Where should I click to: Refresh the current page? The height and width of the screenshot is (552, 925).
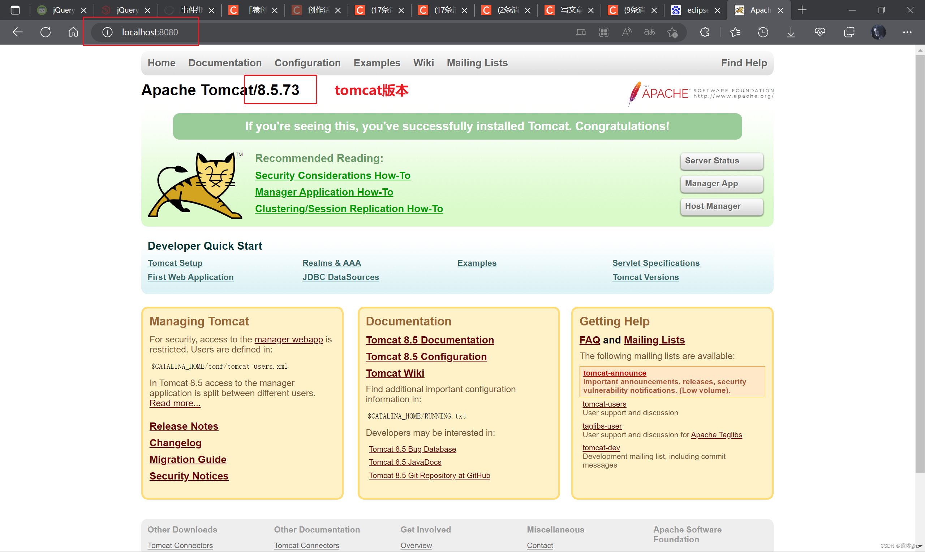tap(45, 32)
